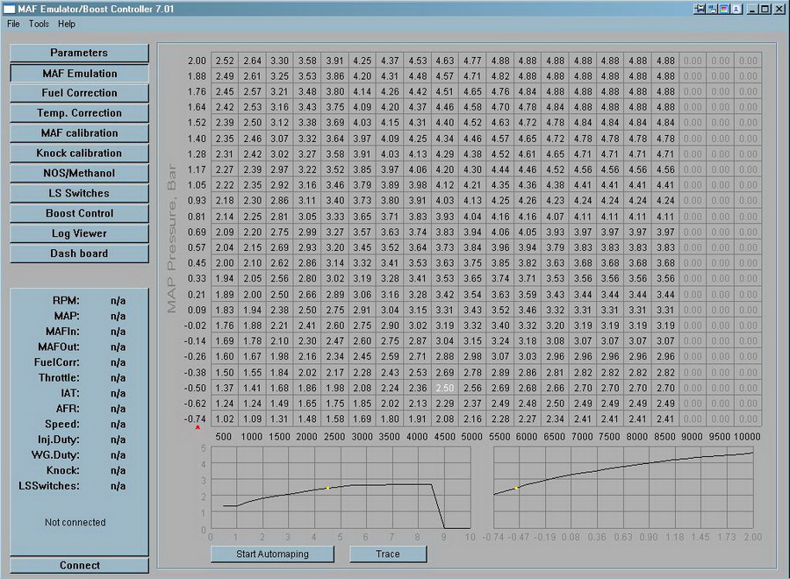The width and height of the screenshot is (790, 579).
Task: Select the 4.03 cell at 1.52 bar, 3000 RPM
Action: pyautogui.click(x=363, y=123)
